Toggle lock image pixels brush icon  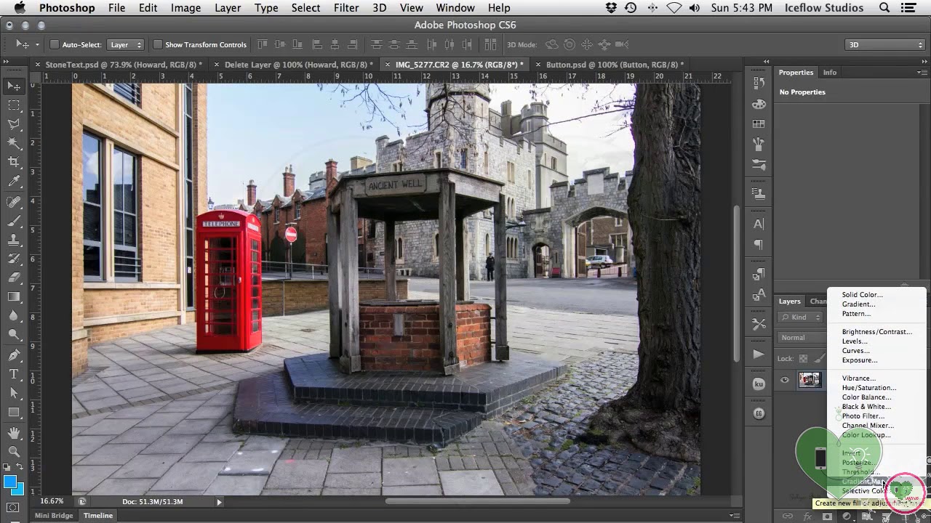tap(819, 358)
